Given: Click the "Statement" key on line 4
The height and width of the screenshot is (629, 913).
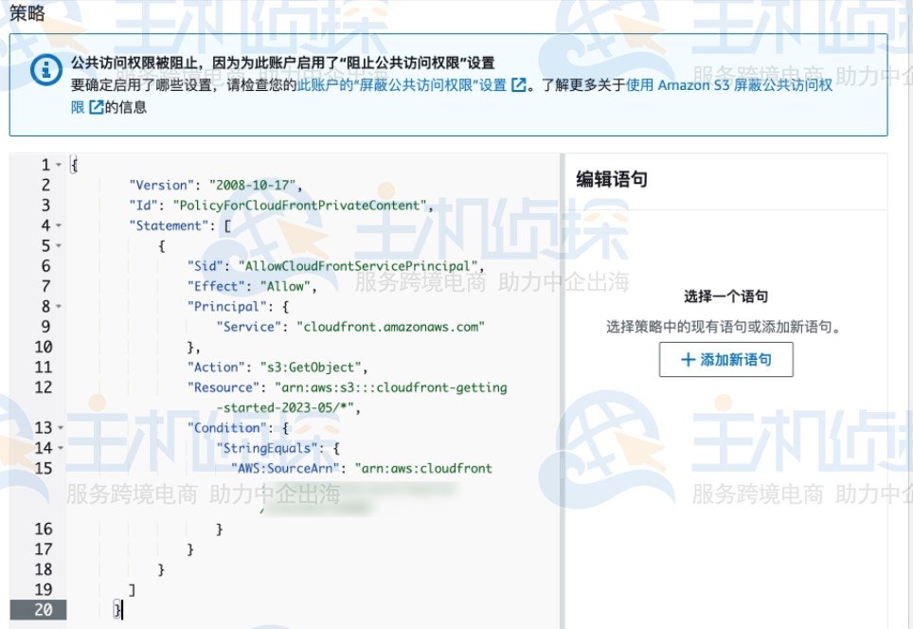Looking at the screenshot, I should tap(169, 226).
